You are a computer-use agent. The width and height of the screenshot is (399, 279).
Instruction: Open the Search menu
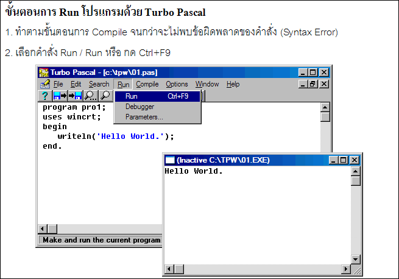[x=99, y=84]
